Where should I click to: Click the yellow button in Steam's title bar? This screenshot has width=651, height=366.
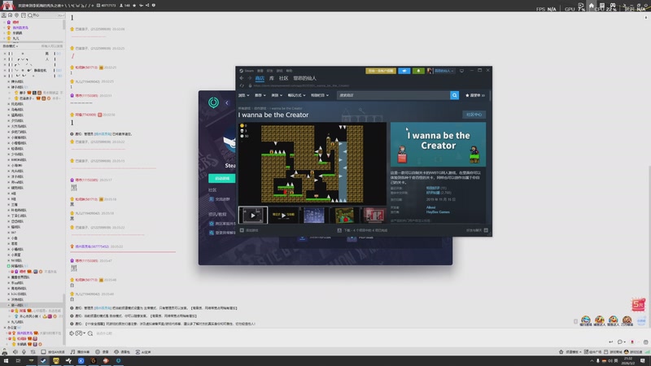click(381, 71)
